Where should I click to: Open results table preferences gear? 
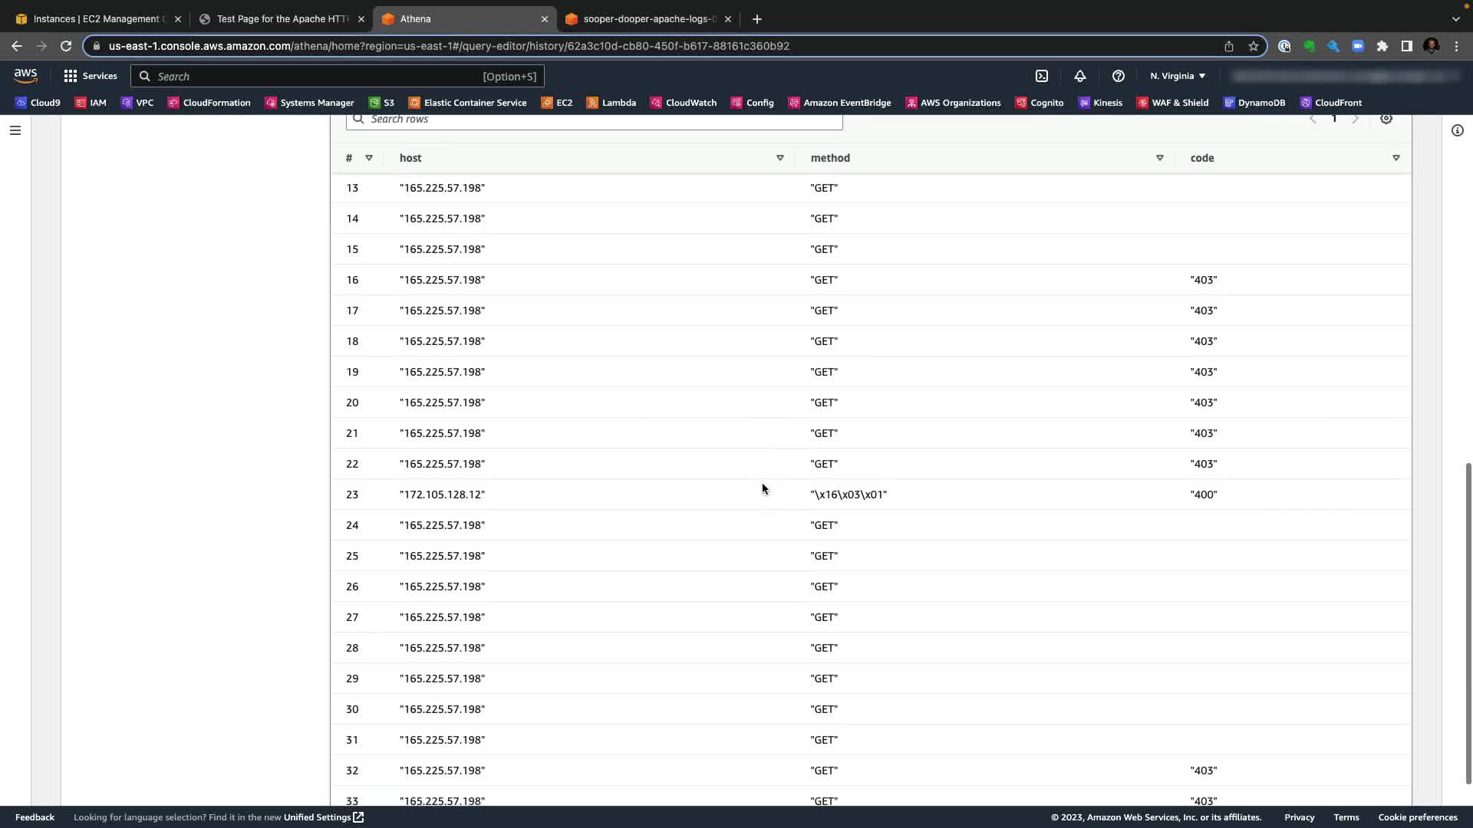tap(1386, 119)
